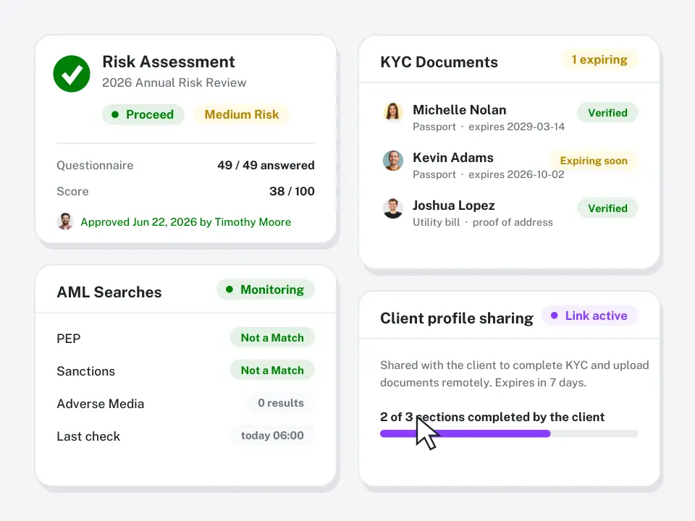Click the Client profile sharing heading
The width and height of the screenshot is (695, 521).
[457, 318]
